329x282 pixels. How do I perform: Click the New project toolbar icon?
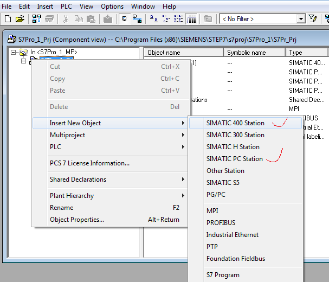tap(8, 19)
